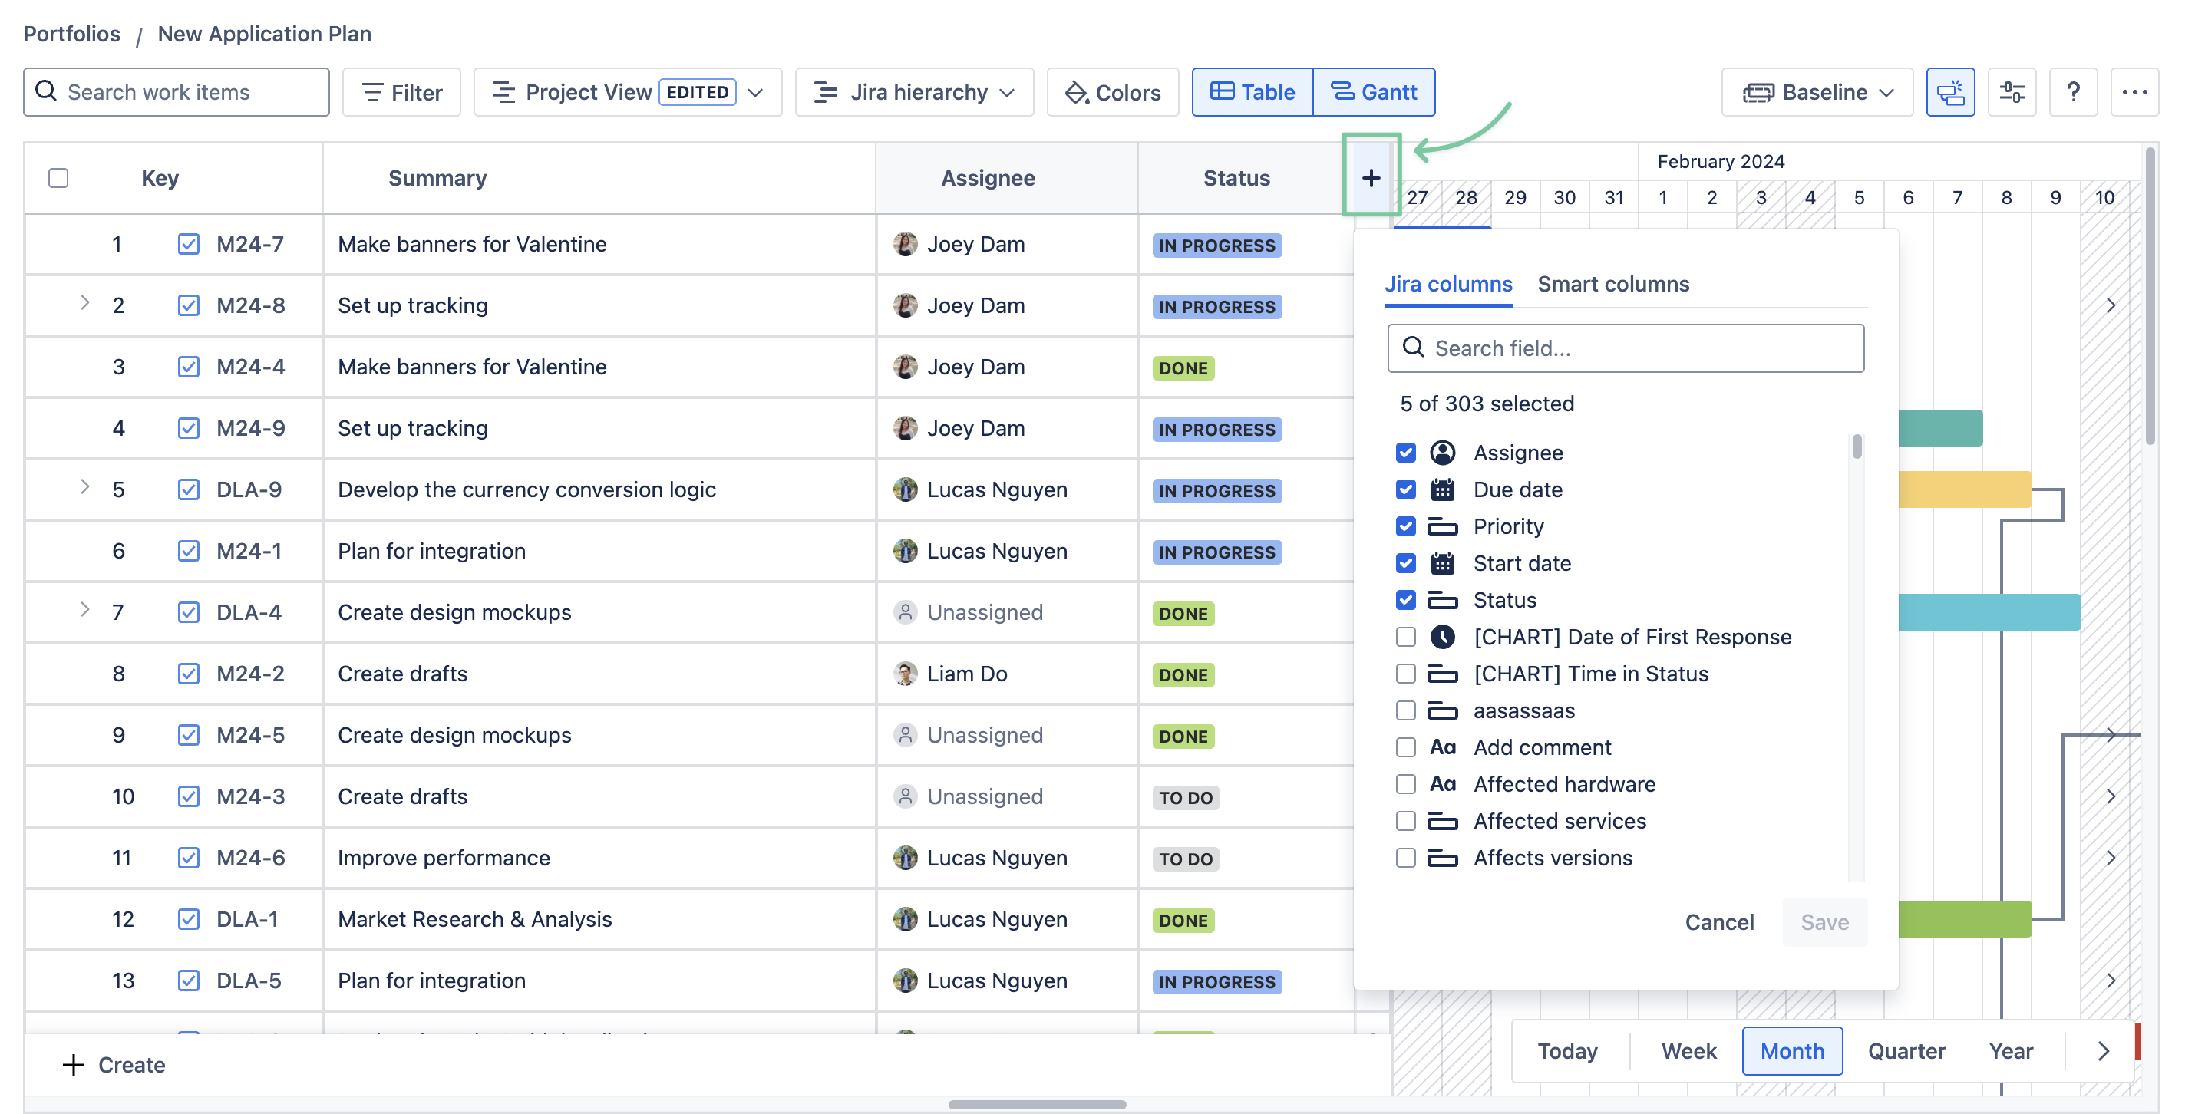Viewport: 2195px width, 1114px height.
Task: Select the Quarter timeline scale button
Action: (x=1906, y=1051)
